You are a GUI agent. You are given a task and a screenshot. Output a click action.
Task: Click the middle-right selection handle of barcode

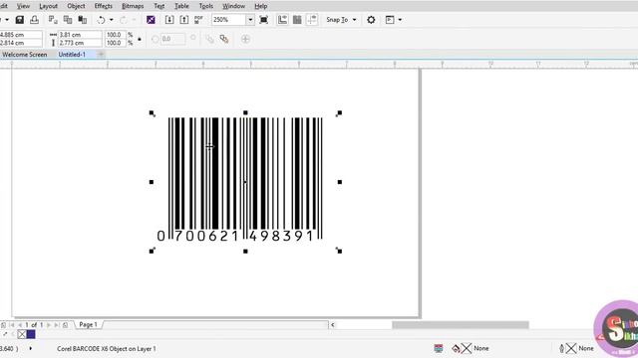coord(340,182)
